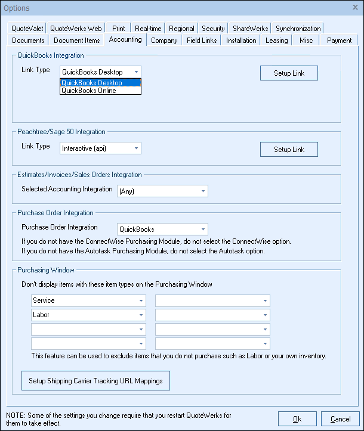This screenshot has height=431, width=364.
Task: Close the Options dialog with X
Action: (x=355, y=7)
